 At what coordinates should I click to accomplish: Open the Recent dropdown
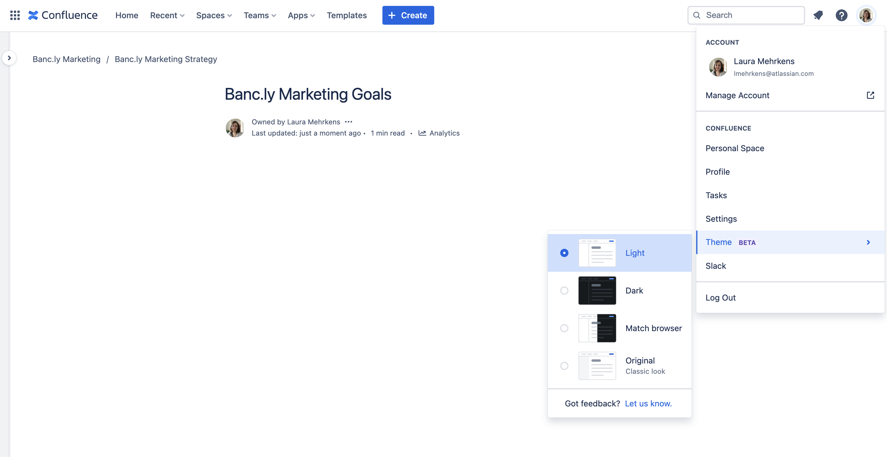click(x=167, y=15)
